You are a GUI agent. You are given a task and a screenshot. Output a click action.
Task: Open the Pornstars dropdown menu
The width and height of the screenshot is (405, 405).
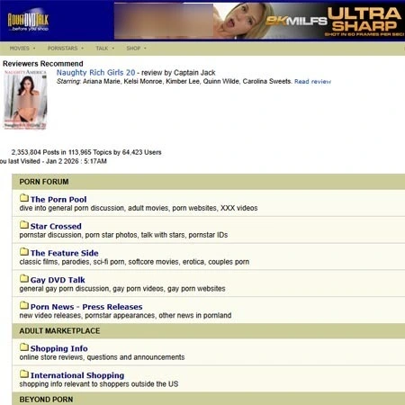click(x=66, y=49)
